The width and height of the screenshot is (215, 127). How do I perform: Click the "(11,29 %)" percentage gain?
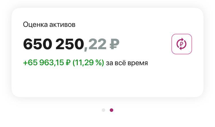click(x=88, y=63)
